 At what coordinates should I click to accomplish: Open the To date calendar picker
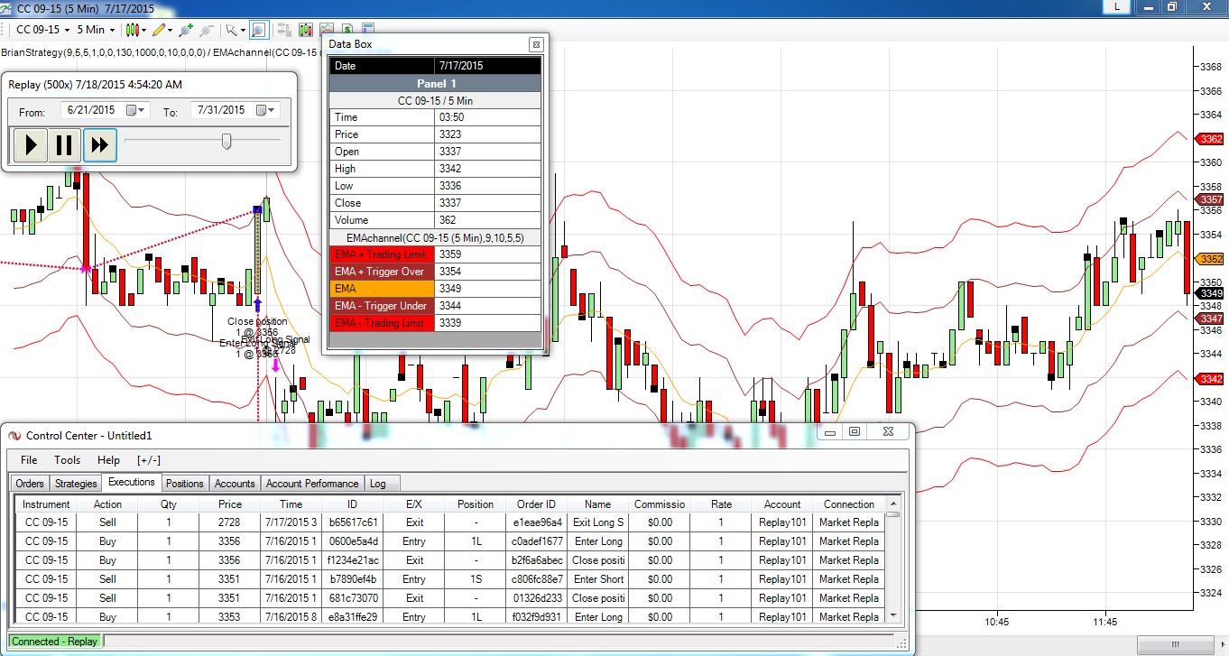[264, 110]
